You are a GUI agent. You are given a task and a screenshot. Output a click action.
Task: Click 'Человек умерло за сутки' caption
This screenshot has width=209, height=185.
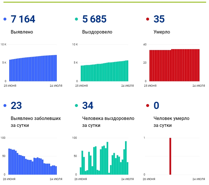171,122
